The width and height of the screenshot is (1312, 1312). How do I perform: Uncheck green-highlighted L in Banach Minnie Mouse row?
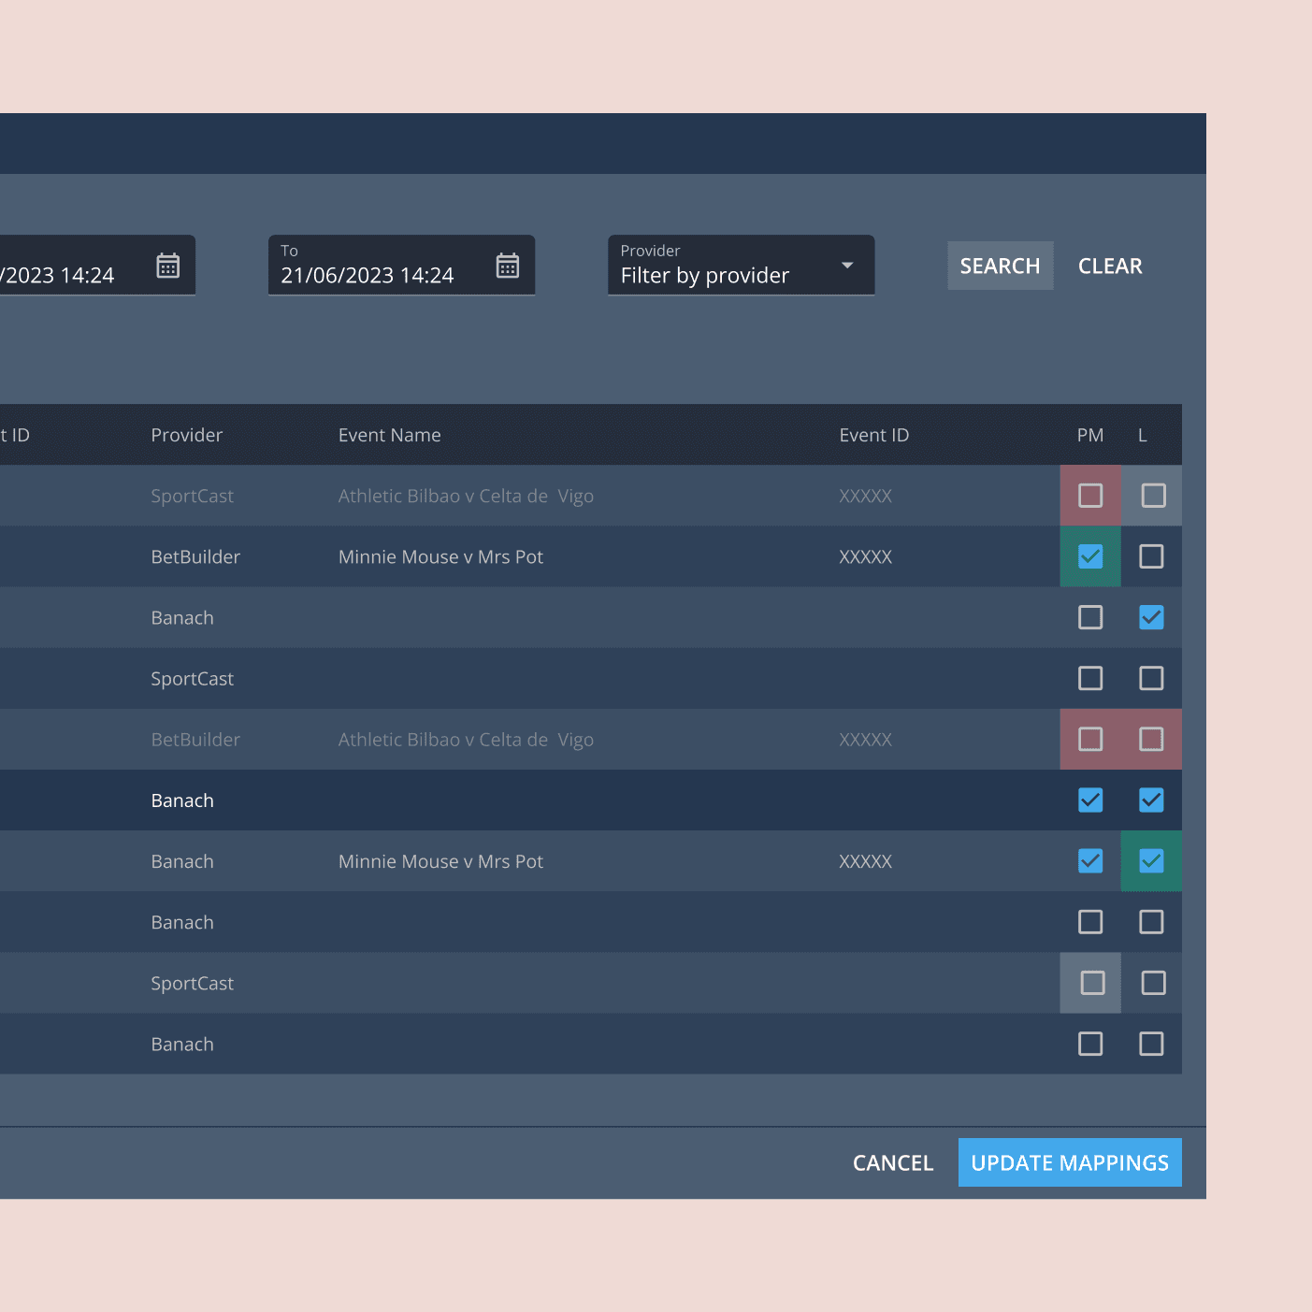tap(1151, 860)
